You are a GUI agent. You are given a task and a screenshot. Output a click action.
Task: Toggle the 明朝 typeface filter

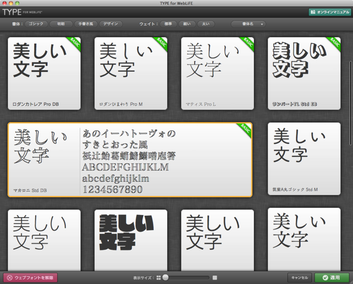[x=61, y=24]
